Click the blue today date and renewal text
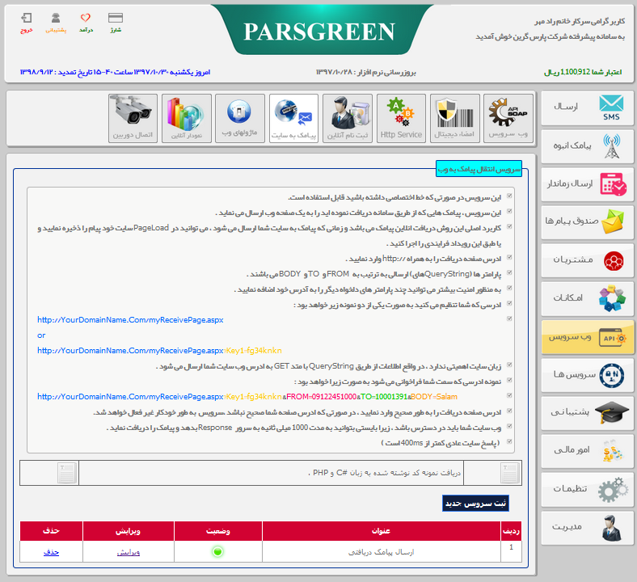Viewport: 637px width, 582px height. click(115, 72)
